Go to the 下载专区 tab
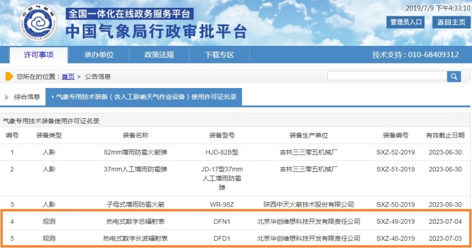 tap(219, 55)
